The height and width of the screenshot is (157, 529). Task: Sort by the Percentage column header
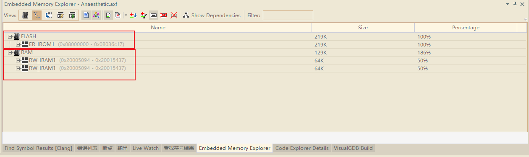[466, 28]
